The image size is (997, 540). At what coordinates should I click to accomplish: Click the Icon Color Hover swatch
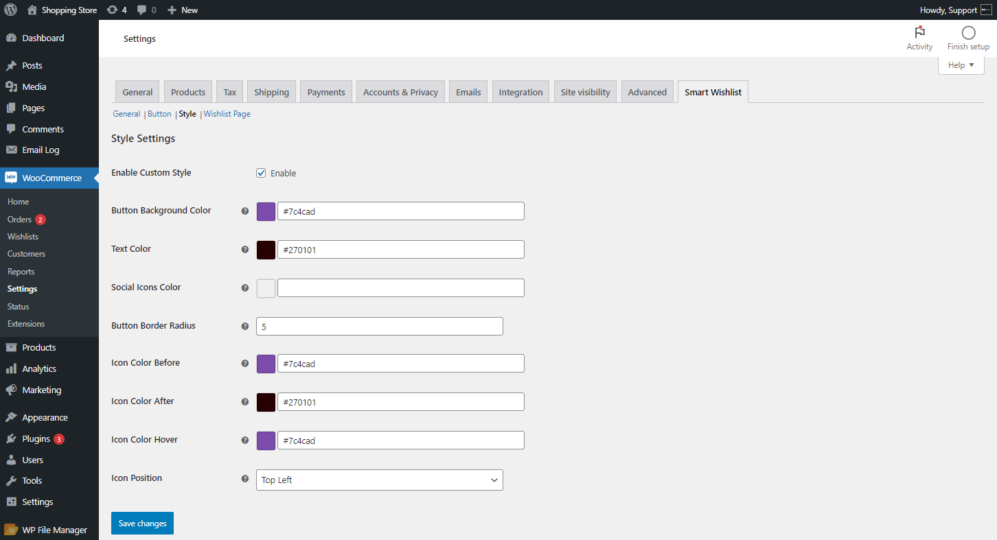266,441
